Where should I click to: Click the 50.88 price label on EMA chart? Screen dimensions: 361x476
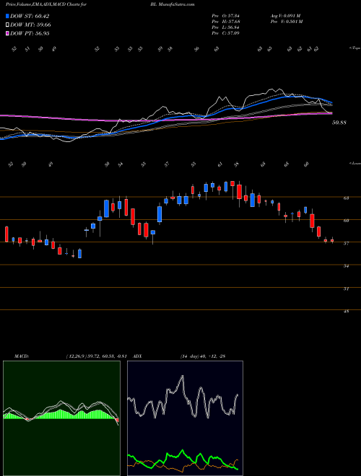[x=339, y=123]
